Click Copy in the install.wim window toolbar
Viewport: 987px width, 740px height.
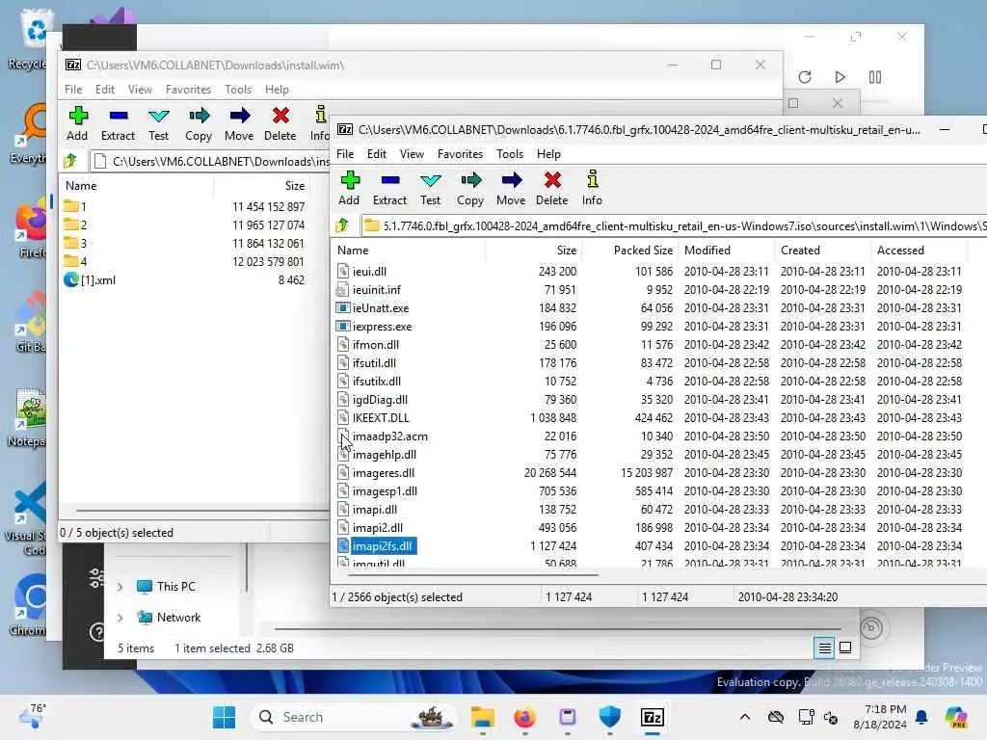[199, 123]
